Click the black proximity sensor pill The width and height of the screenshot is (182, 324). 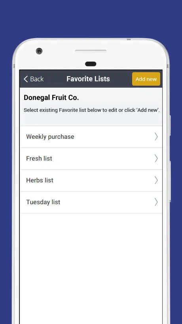click(91, 64)
